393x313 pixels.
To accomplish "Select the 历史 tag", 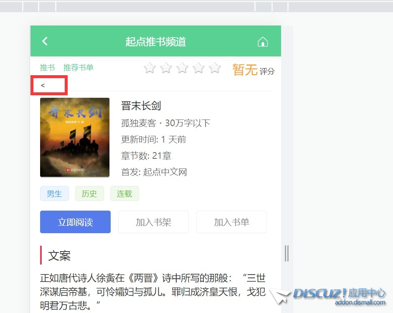I will (x=89, y=193).
